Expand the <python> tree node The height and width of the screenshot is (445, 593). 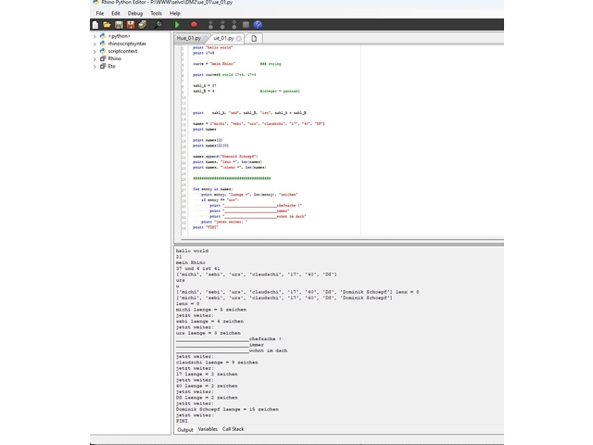(95, 36)
